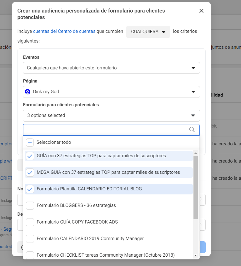Click inside the form search field

pyautogui.click(x=94, y=129)
